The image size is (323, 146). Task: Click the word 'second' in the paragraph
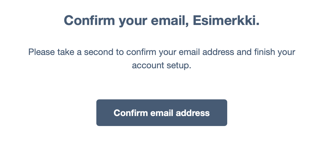coord(99,52)
